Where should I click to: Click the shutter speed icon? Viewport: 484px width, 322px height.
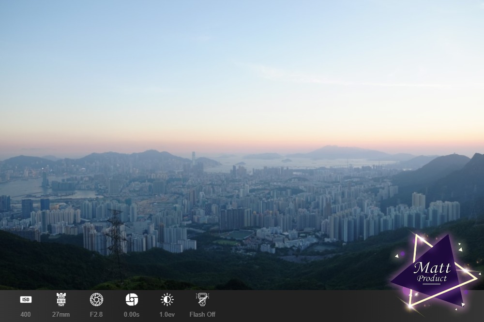[132, 300]
